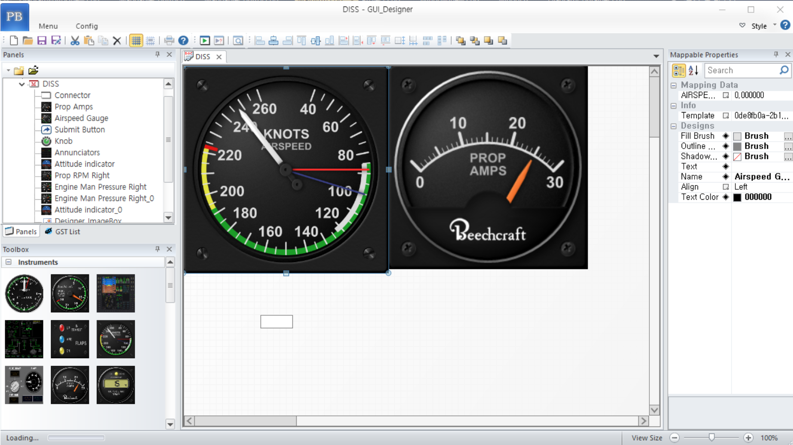Collapse the Info properties section
Image resolution: width=793 pixels, height=445 pixels.
pos(674,106)
